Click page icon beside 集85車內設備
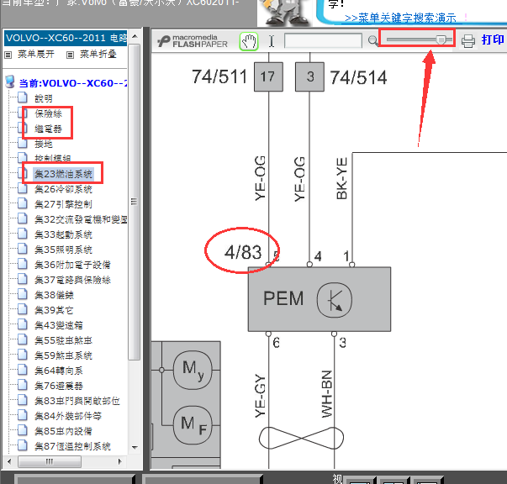The image size is (507, 484). pos(23,430)
